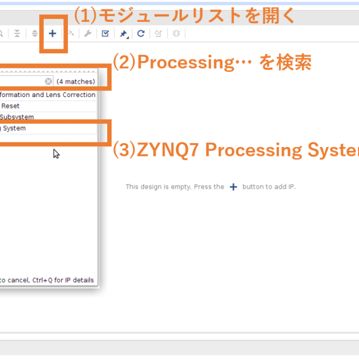Click the greyed icon right of refresh
The image size is (359, 359).
pos(159,34)
